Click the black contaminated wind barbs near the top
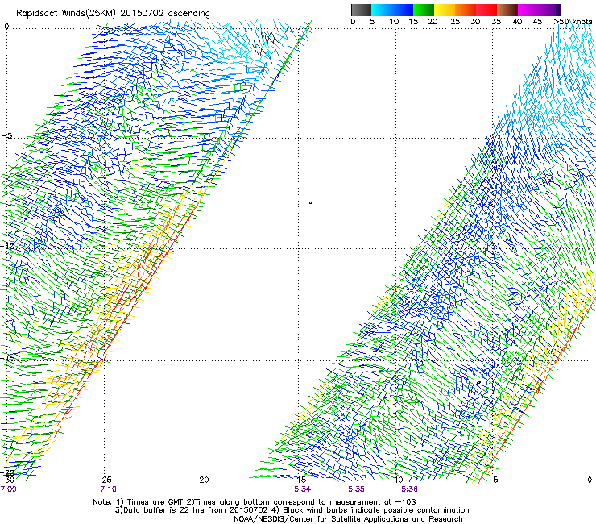 [264, 42]
